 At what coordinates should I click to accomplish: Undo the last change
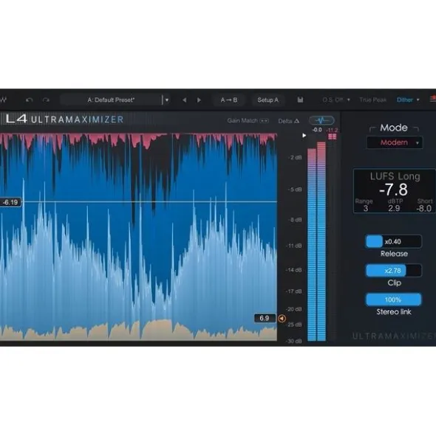[30, 100]
